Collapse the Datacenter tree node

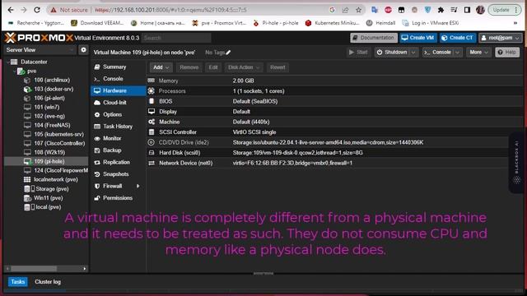[8, 62]
